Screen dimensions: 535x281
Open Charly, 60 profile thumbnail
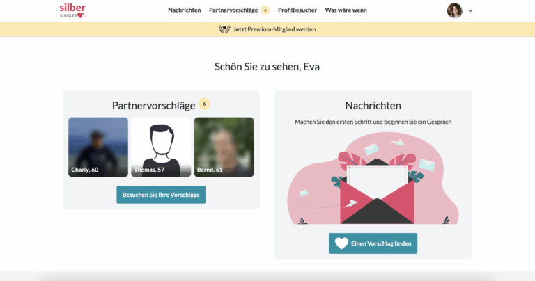[x=98, y=147]
